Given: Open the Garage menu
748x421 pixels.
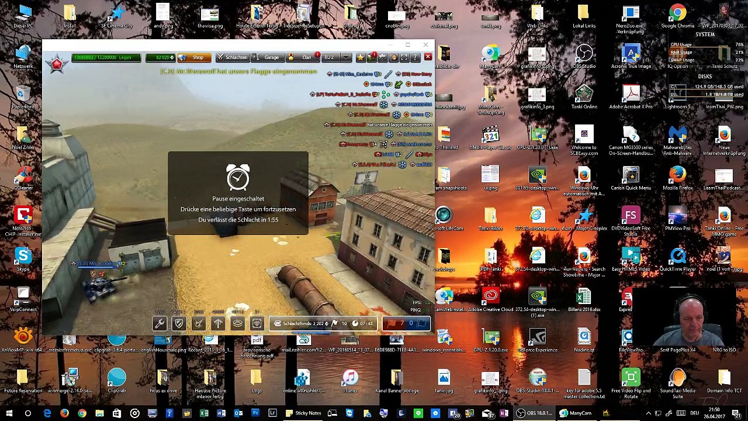Looking at the screenshot, I should (x=268, y=57).
